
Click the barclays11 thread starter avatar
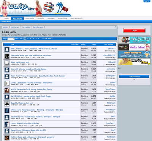(x=7, y=124)
